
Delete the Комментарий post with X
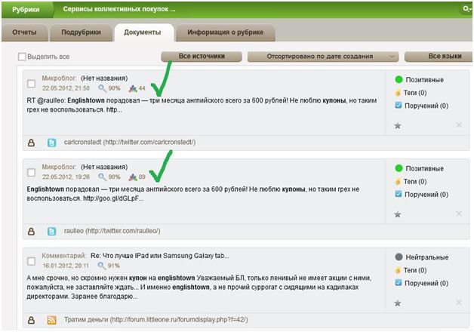point(459,303)
